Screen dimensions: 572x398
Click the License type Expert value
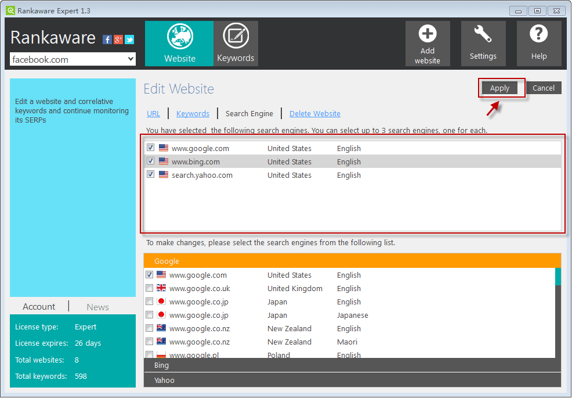(x=85, y=327)
